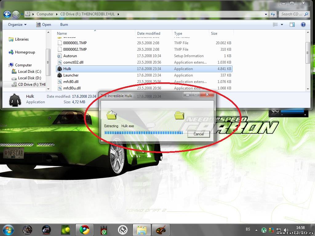Click the Hulk thumbnail in details pane
The height and width of the screenshot is (236, 315).
pyautogui.click(x=15, y=100)
